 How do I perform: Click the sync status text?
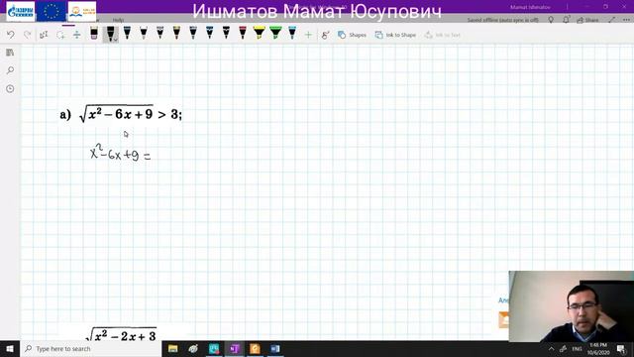click(x=502, y=20)
